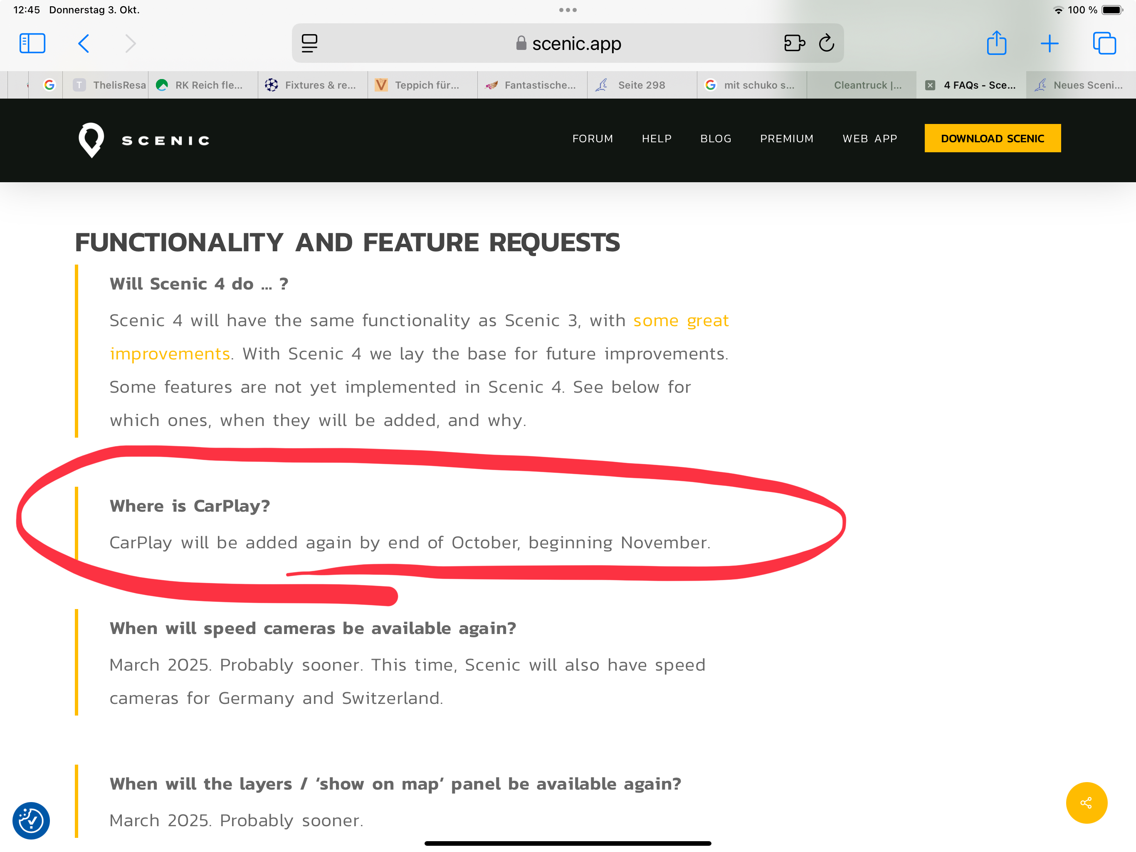Switch to the Google tab
This screenshot has width=1136, height=852.
49,85
